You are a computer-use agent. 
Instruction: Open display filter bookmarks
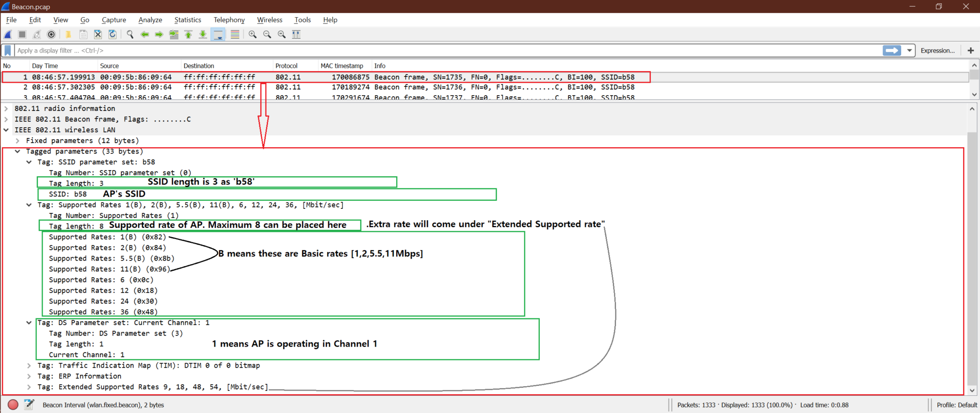(x=8, y=50)
